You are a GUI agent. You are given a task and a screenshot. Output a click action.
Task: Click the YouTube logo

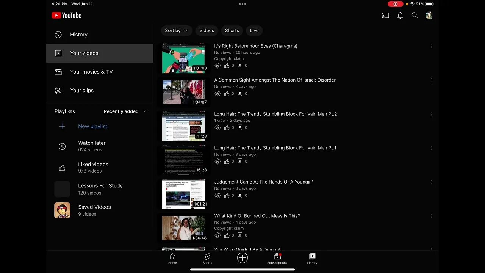[x=67, y=16]
